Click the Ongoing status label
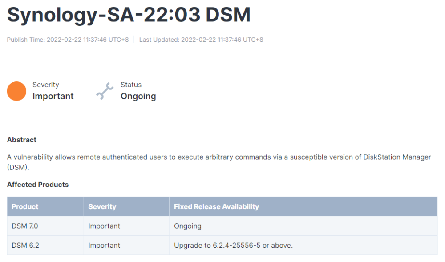The height and width of the screenshot is (262, 445). pos(138,96)
